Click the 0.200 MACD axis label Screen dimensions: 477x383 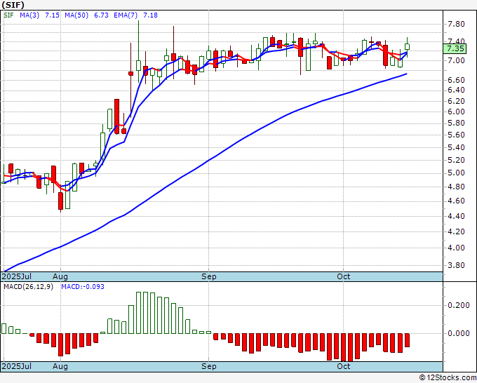click(459, 305)
